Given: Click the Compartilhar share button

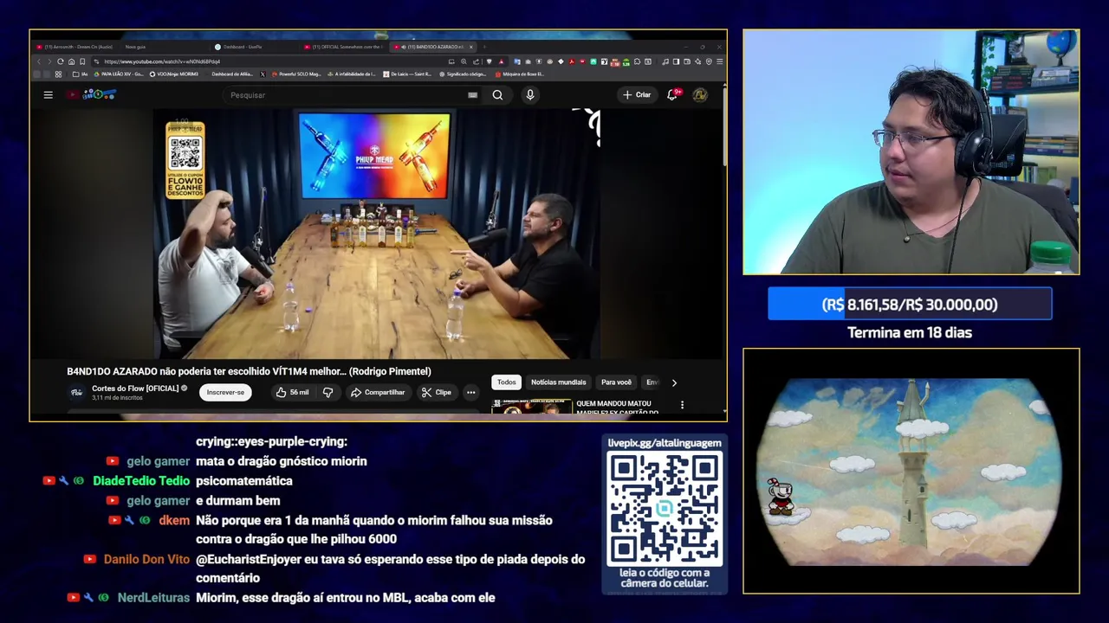Looking at the screenshot, I should coord(378,393).
